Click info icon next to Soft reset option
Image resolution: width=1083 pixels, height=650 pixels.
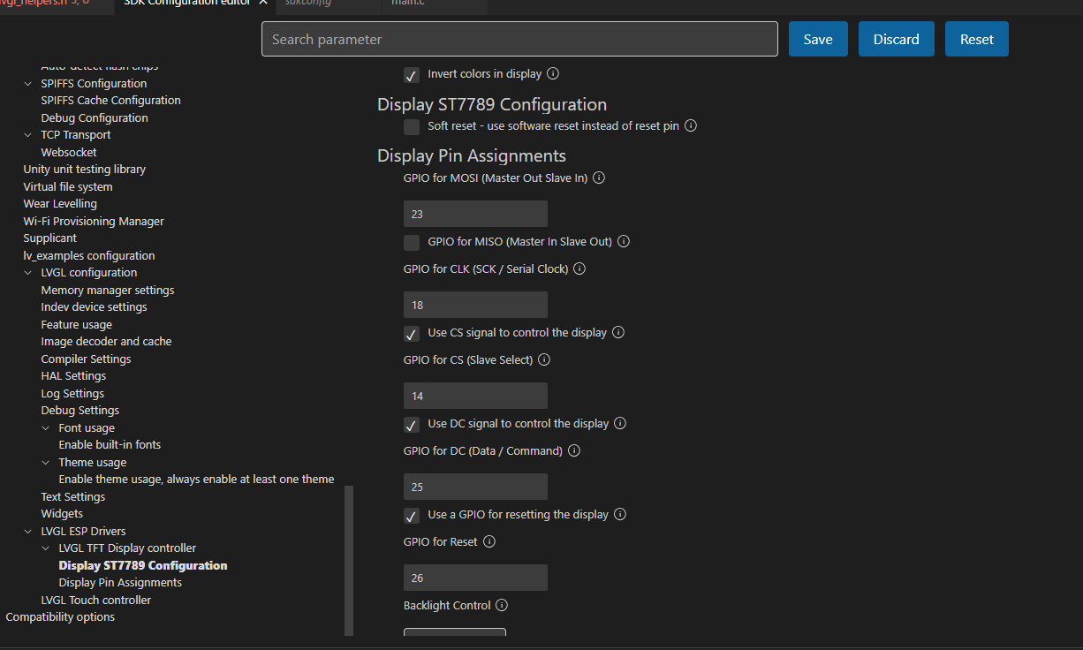pyautogui.click(x=691, y=126)
